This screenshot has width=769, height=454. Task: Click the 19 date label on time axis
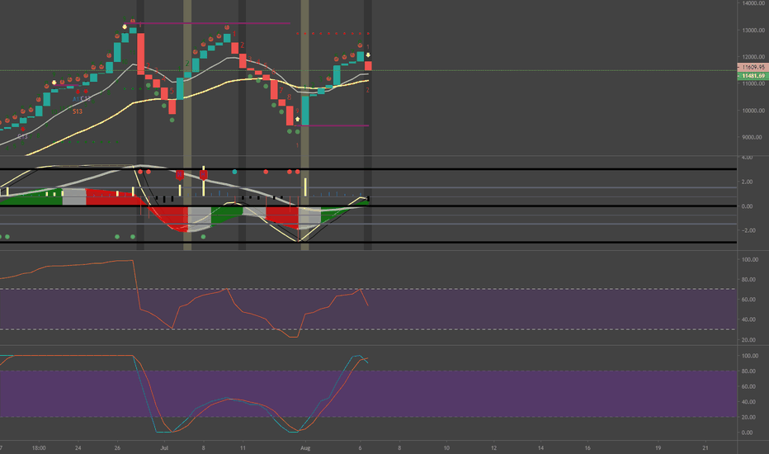658,447
